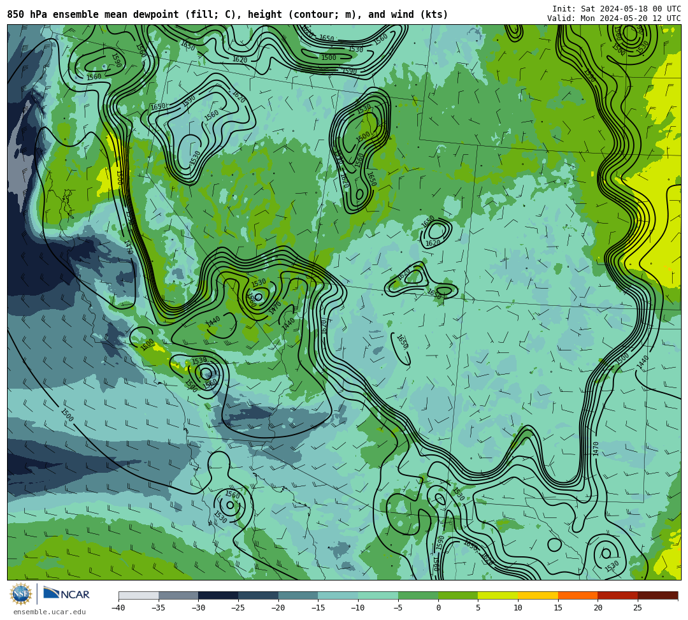Click the -30 colorbar tick label
Screen dimensions: 688x620
pos(198,608)
